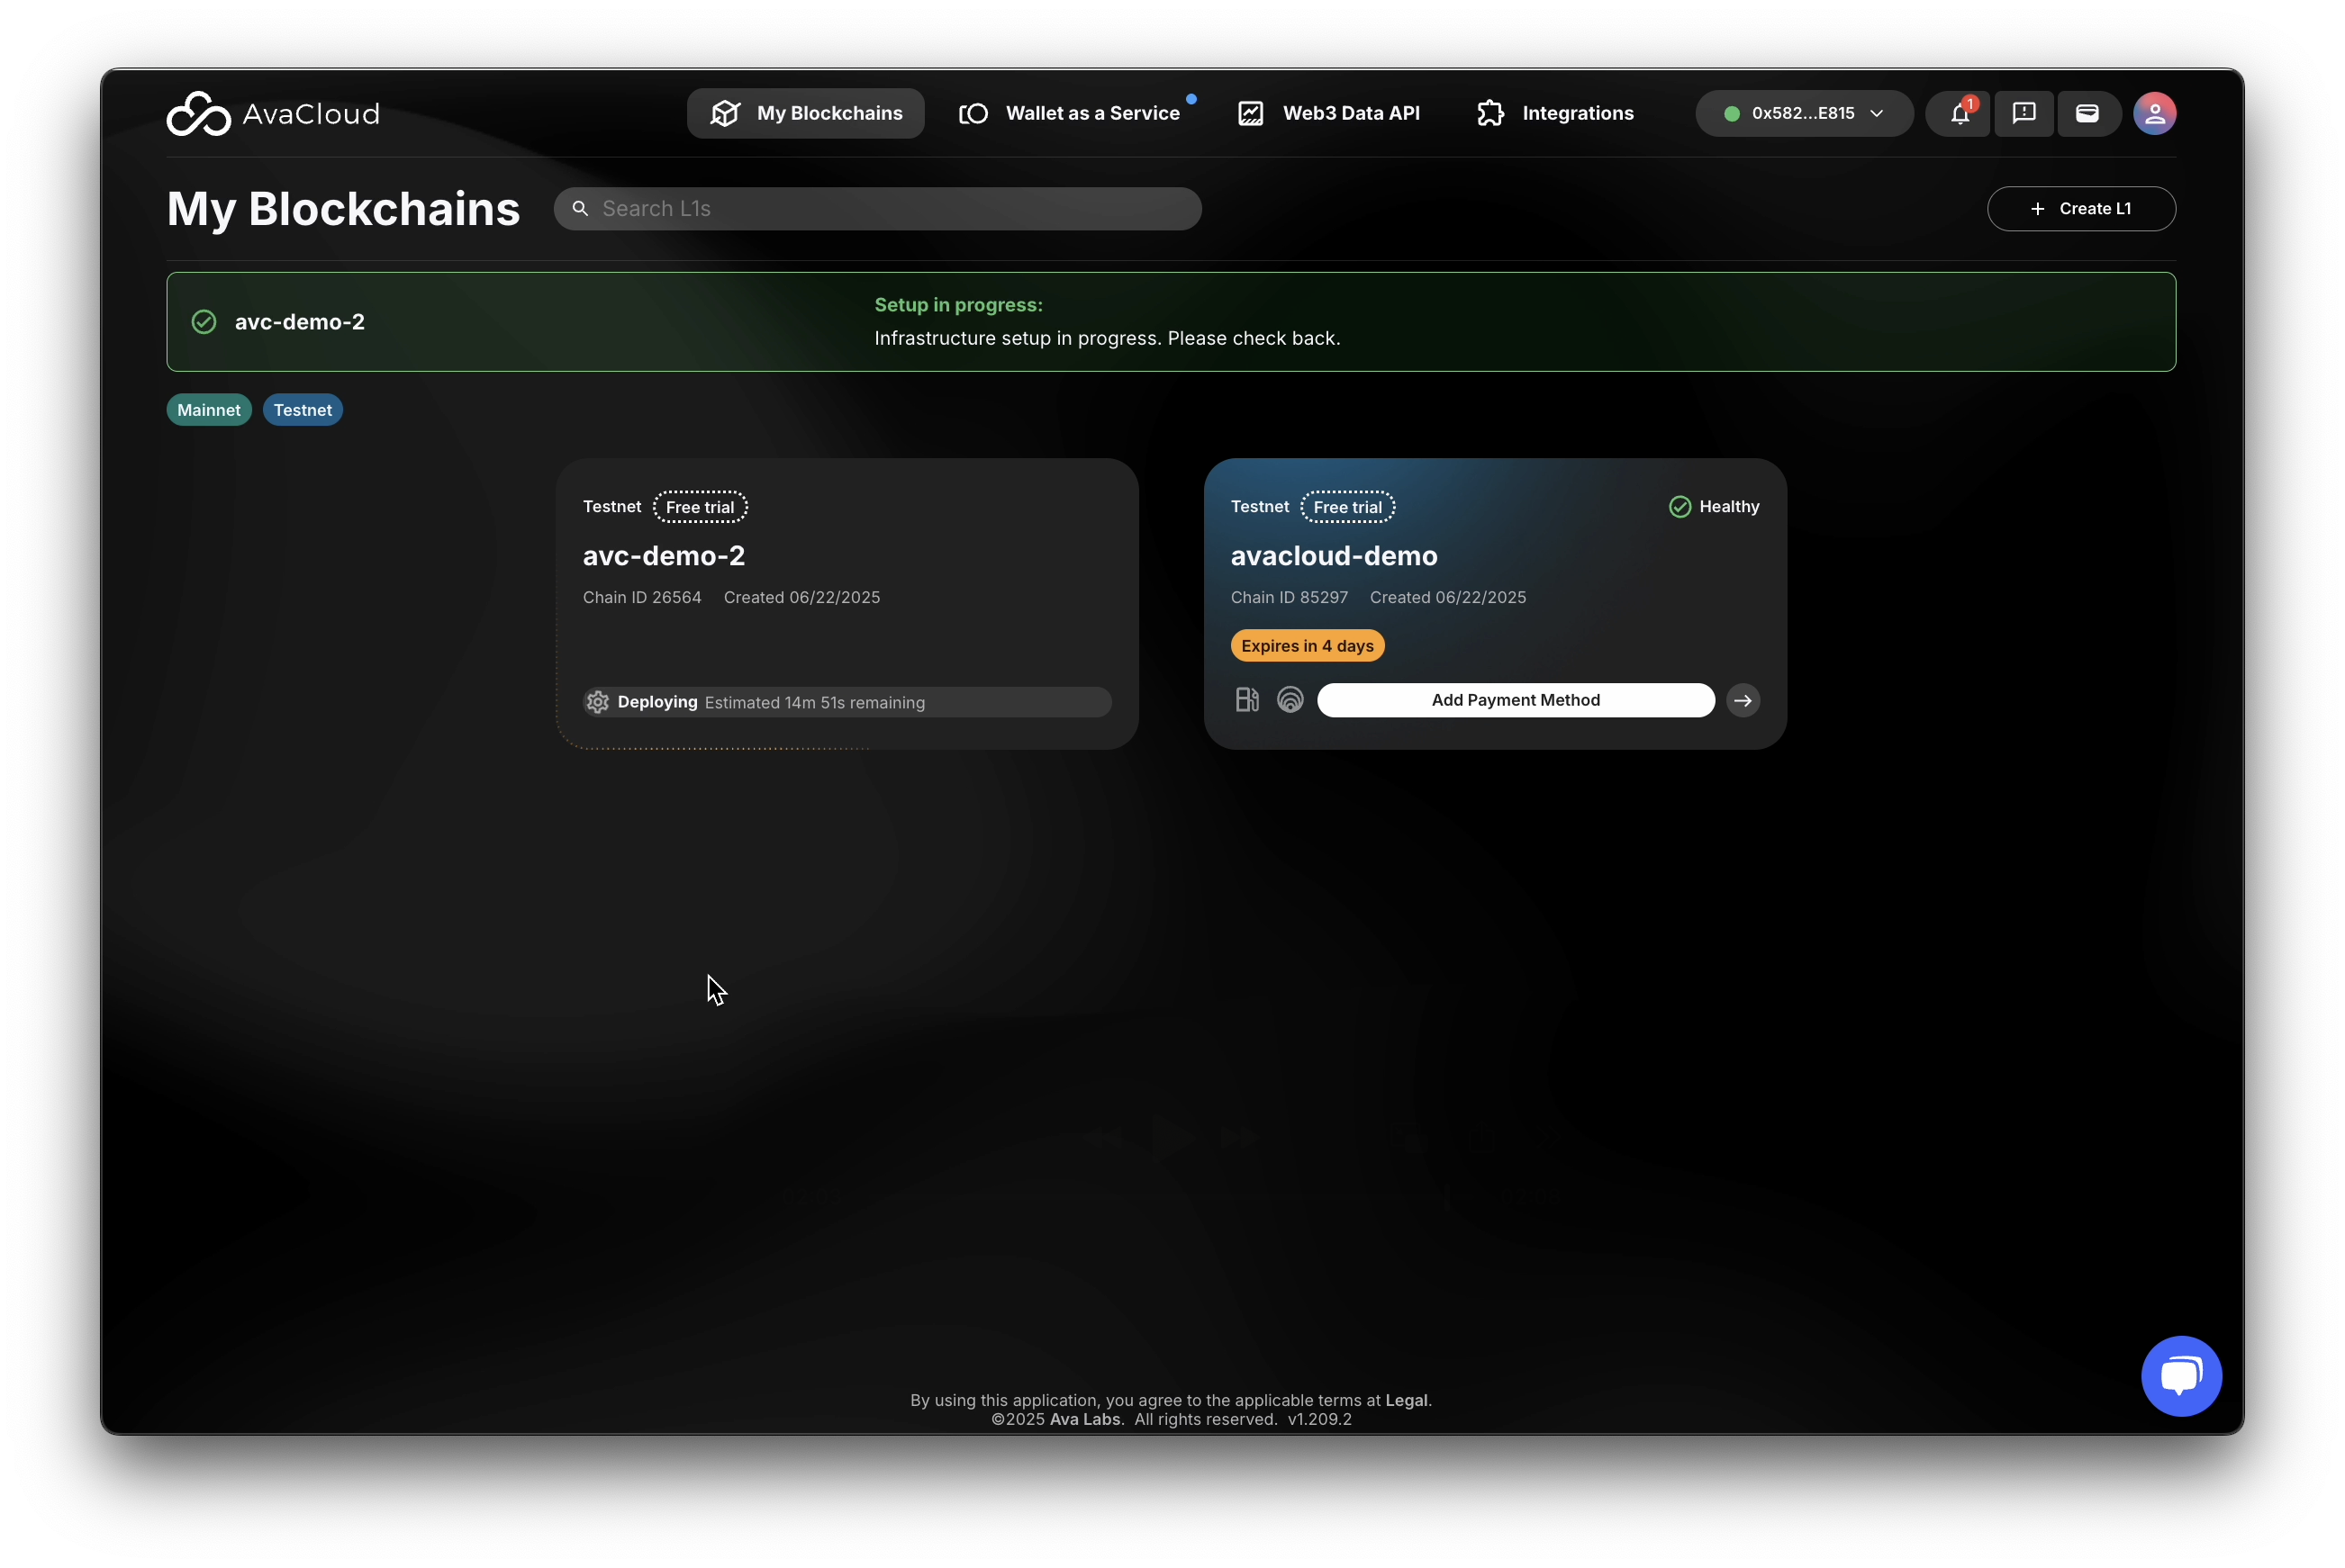Toggle the Mainnet filter chip
Screen dimensions: 2345x1568
[x=208, y=410]
